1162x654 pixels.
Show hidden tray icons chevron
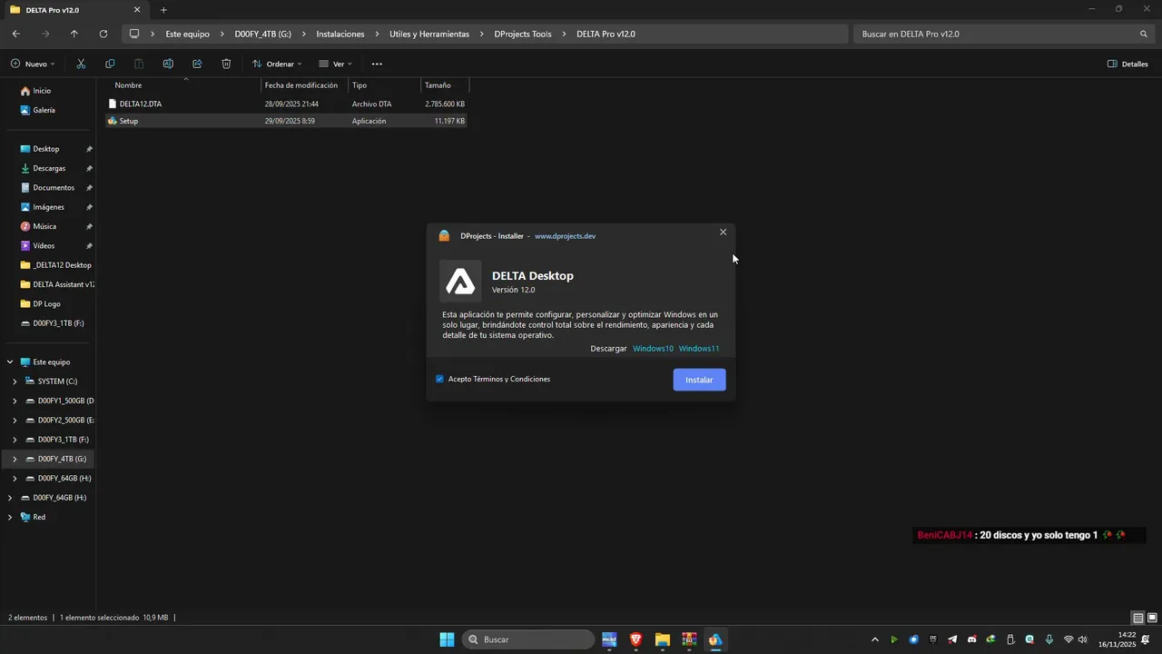[875, 639]
